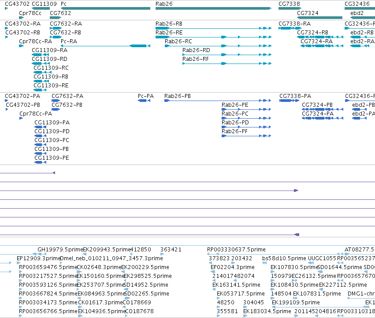Click the CO187678 feature
Screen dimensions: 375x318
[139, 311]
